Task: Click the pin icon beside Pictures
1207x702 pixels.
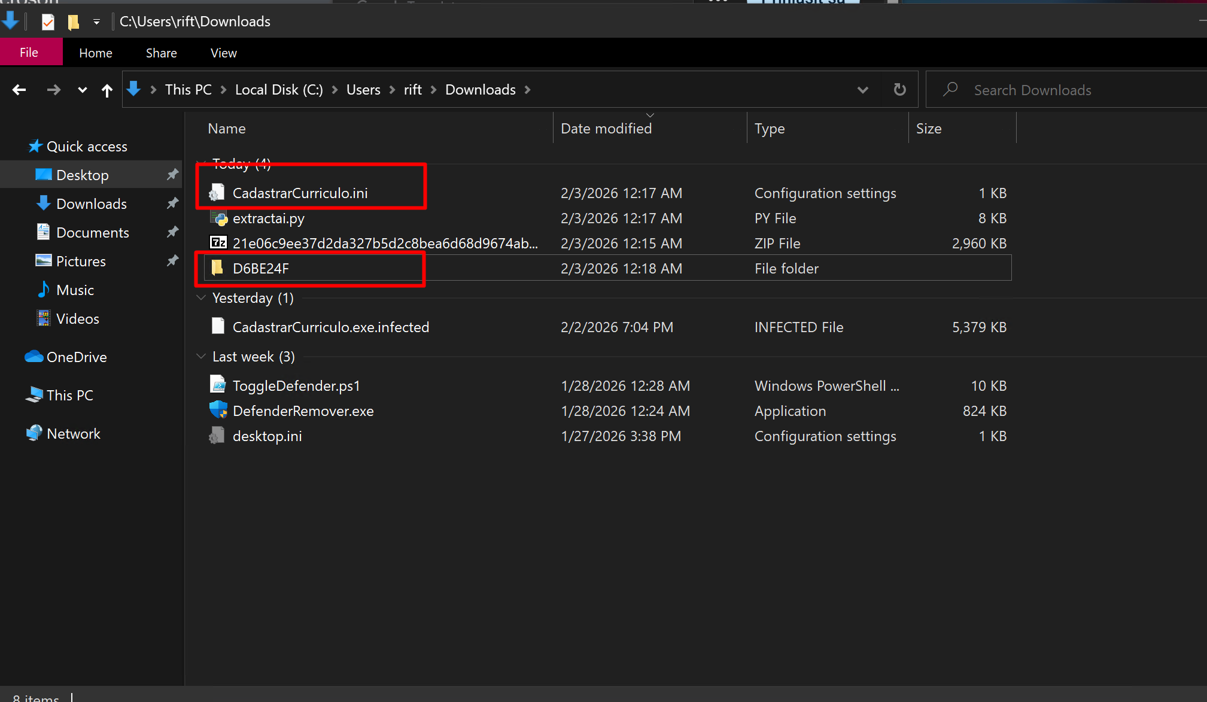Action: (172, 261)
